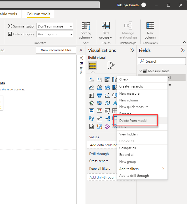
Task: Select the Stacked column chart visual
Action: pyautogui.click(x=99, y=80)
